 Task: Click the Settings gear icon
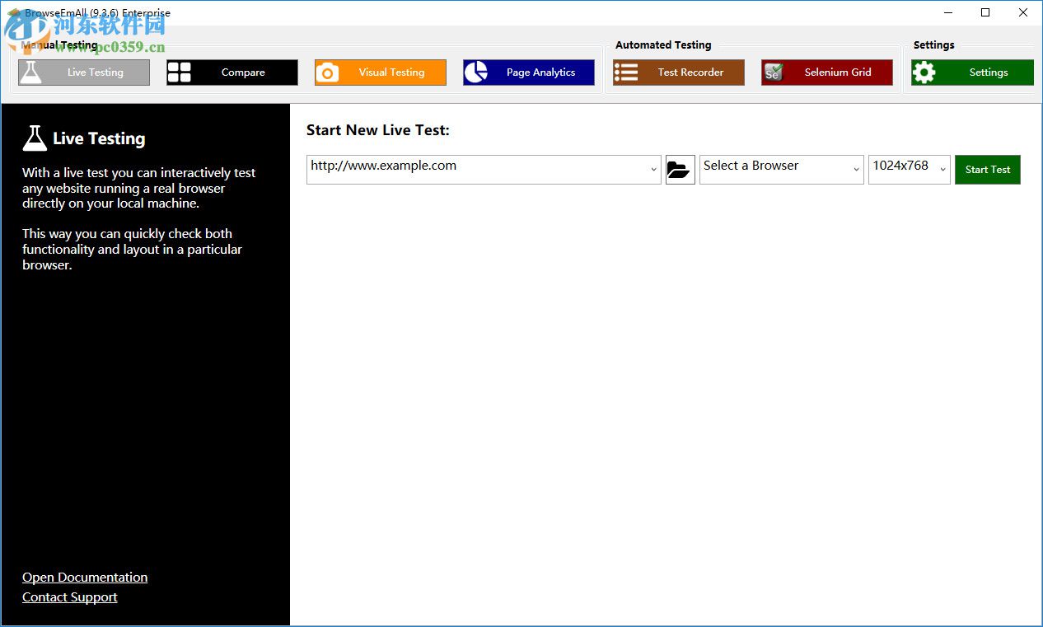(x=924, y=73)
